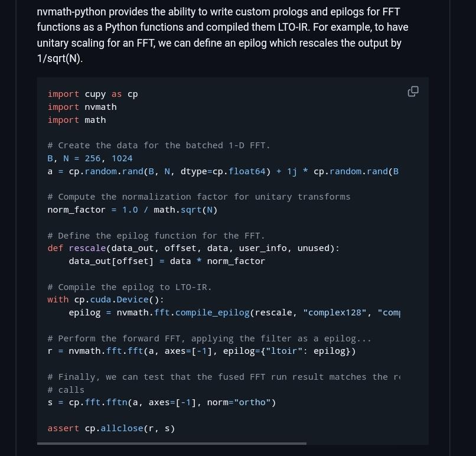
Task: Click the "data_out[offset] = data * norm_factor" line
Action: tap(167, 261)
